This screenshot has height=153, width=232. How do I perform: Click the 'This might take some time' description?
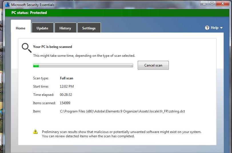(x=84, y=56)
